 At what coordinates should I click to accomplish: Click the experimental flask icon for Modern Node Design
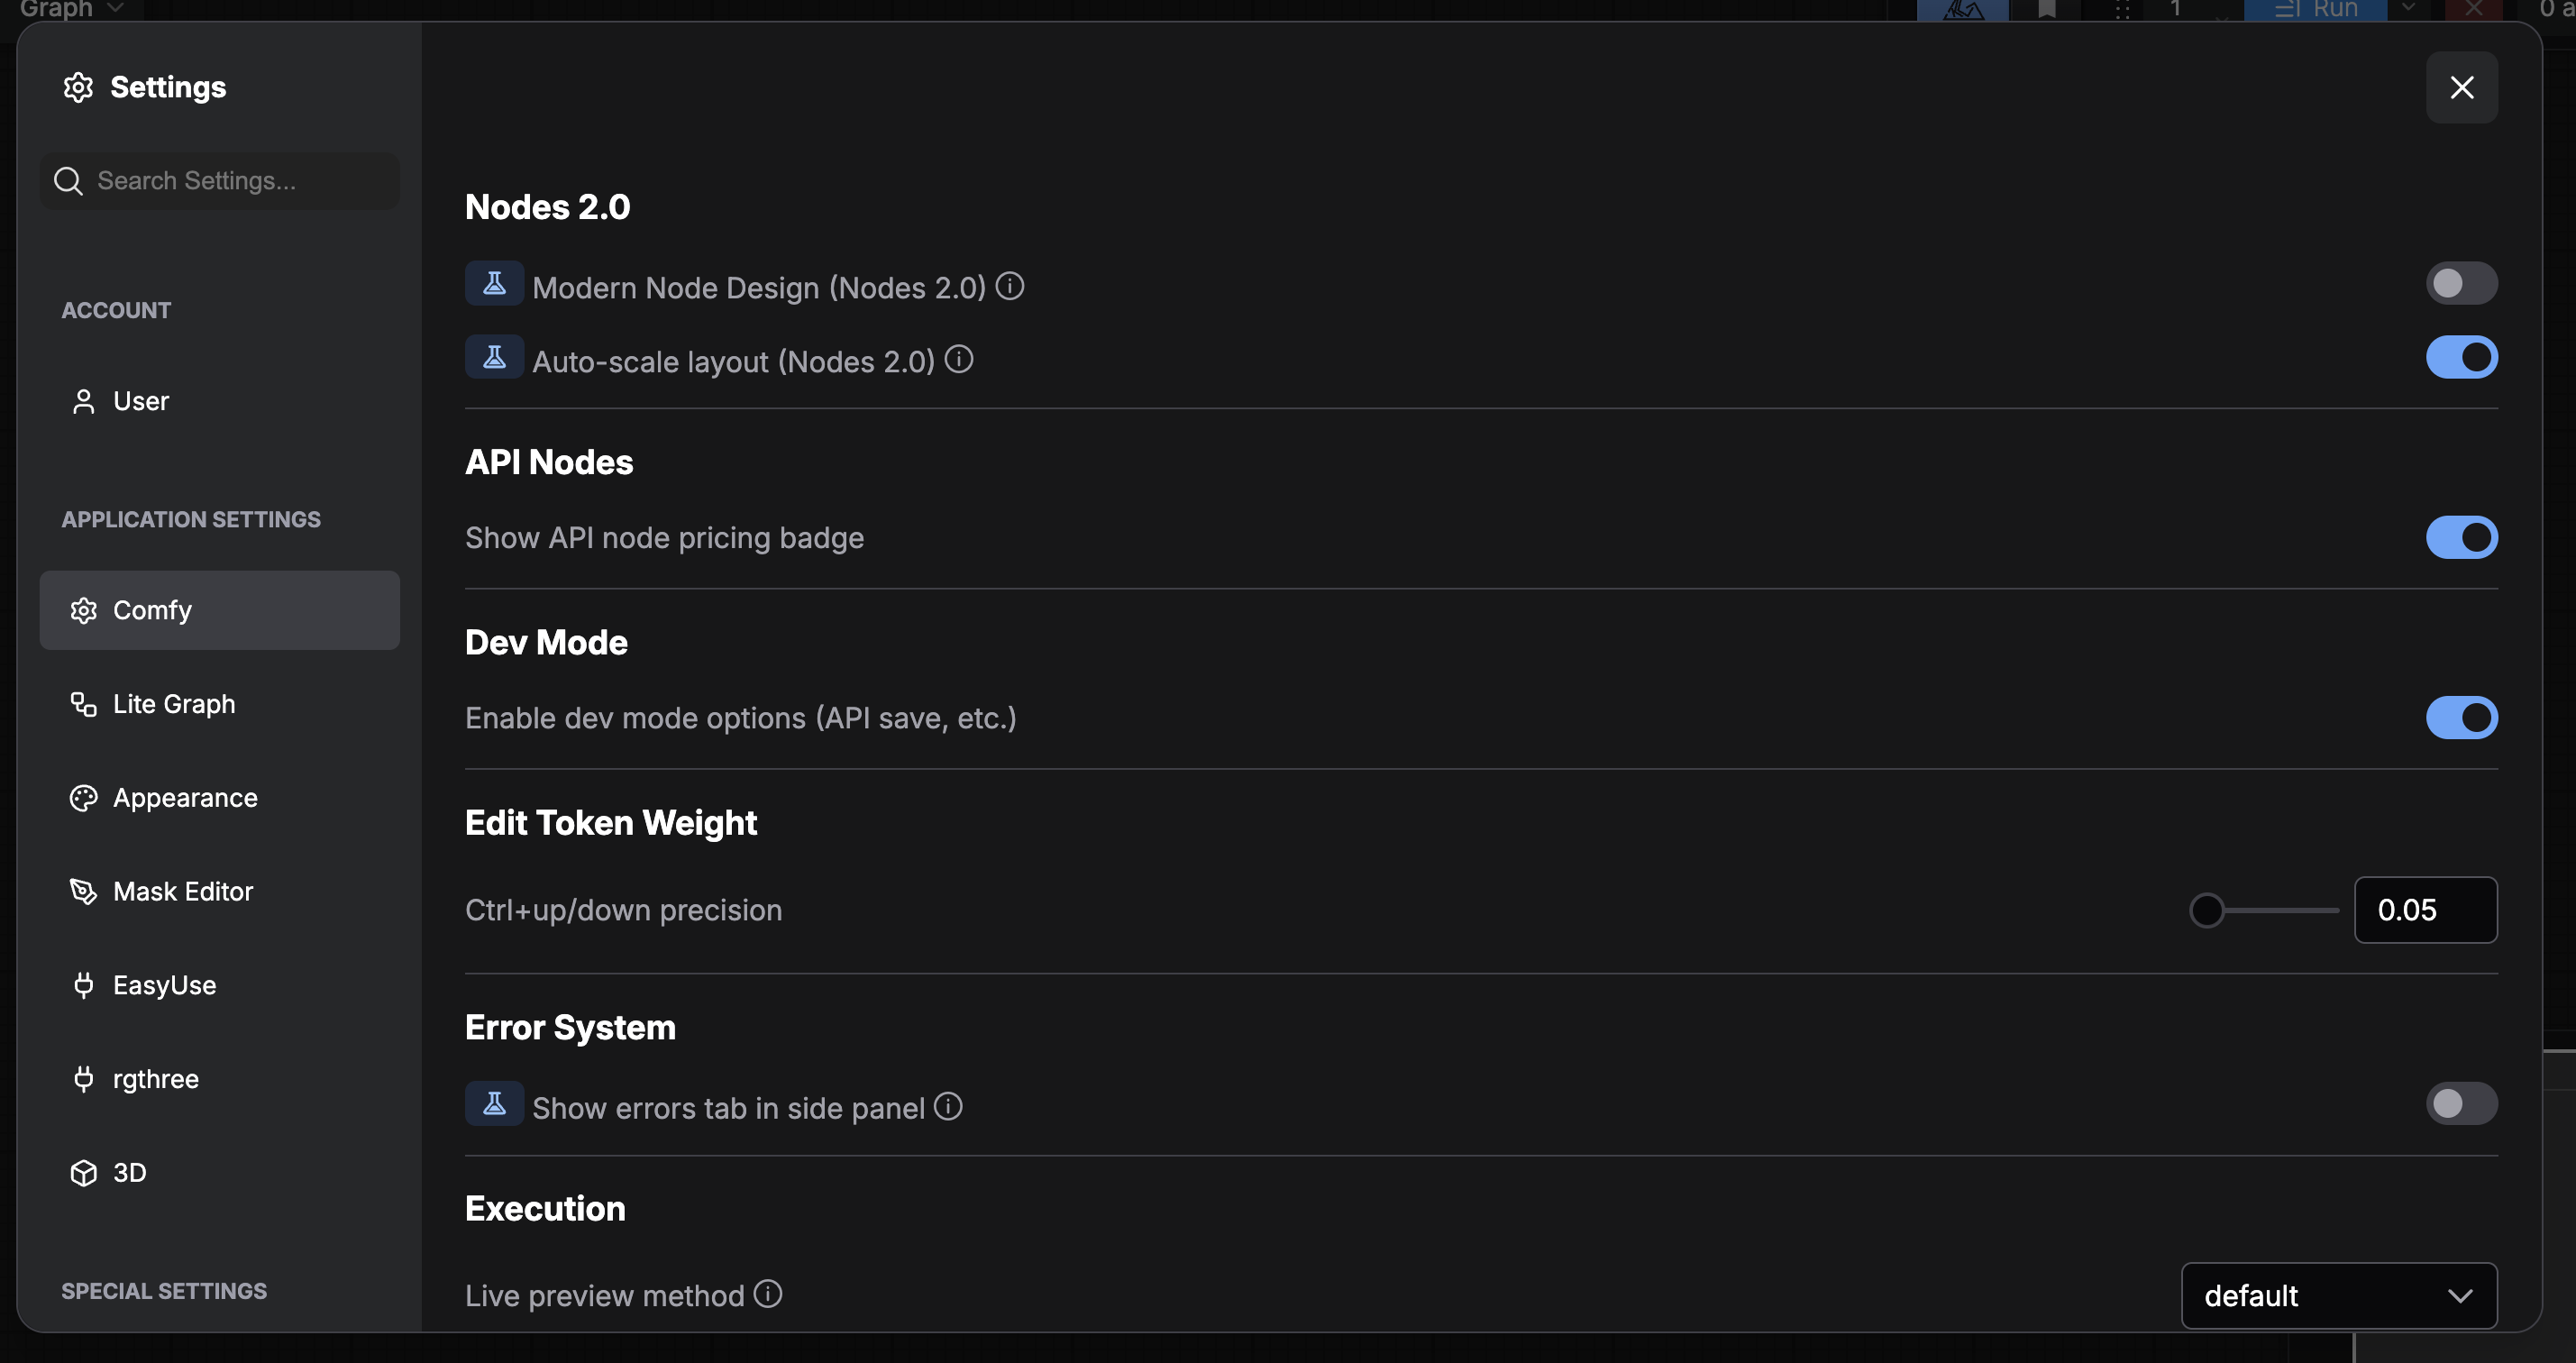click(x=494, y=284)
